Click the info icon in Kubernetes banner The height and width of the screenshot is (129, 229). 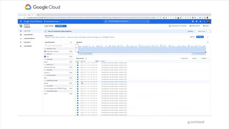(45, 31)
